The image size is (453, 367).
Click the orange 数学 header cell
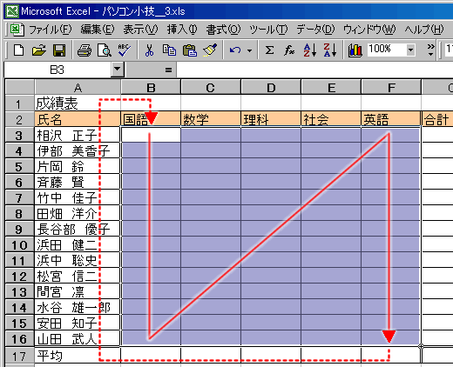pos(211,119)
